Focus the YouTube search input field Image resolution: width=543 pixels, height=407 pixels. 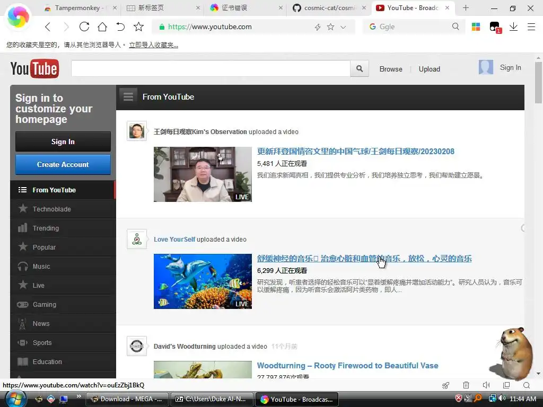211,68
